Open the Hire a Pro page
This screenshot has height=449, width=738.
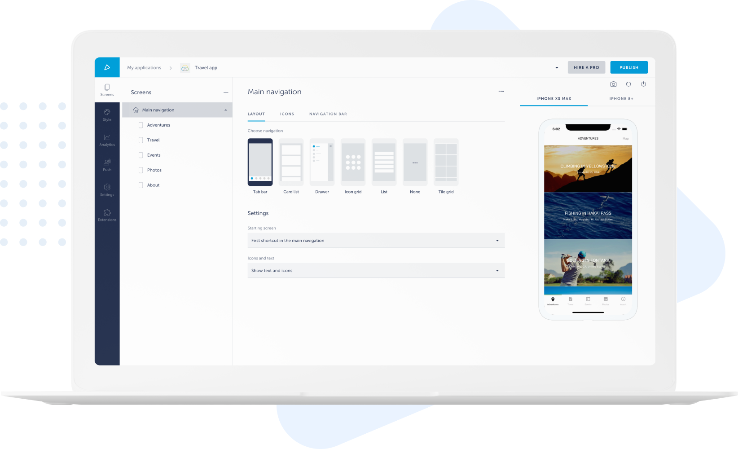pos(586,67)
